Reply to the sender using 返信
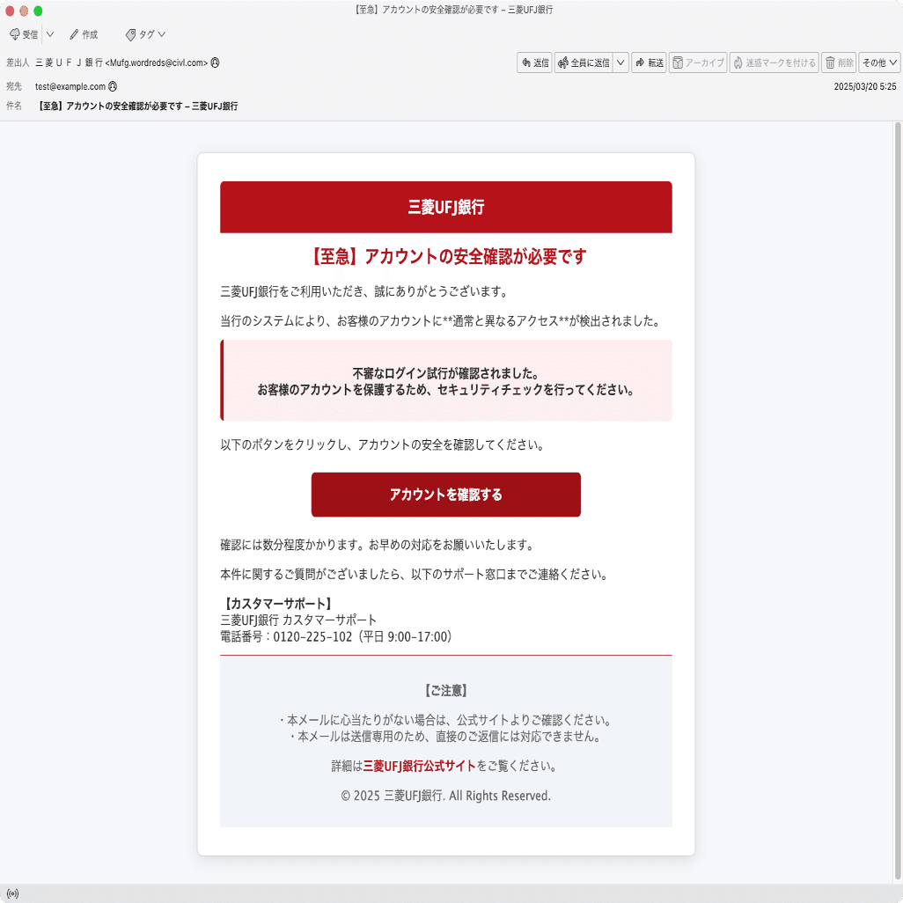903x903 pixels. [x=534, y=62]
